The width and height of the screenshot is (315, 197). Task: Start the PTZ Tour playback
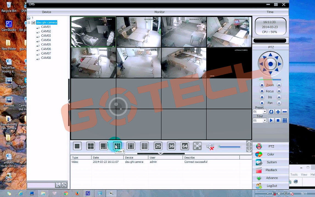[271, 120]
